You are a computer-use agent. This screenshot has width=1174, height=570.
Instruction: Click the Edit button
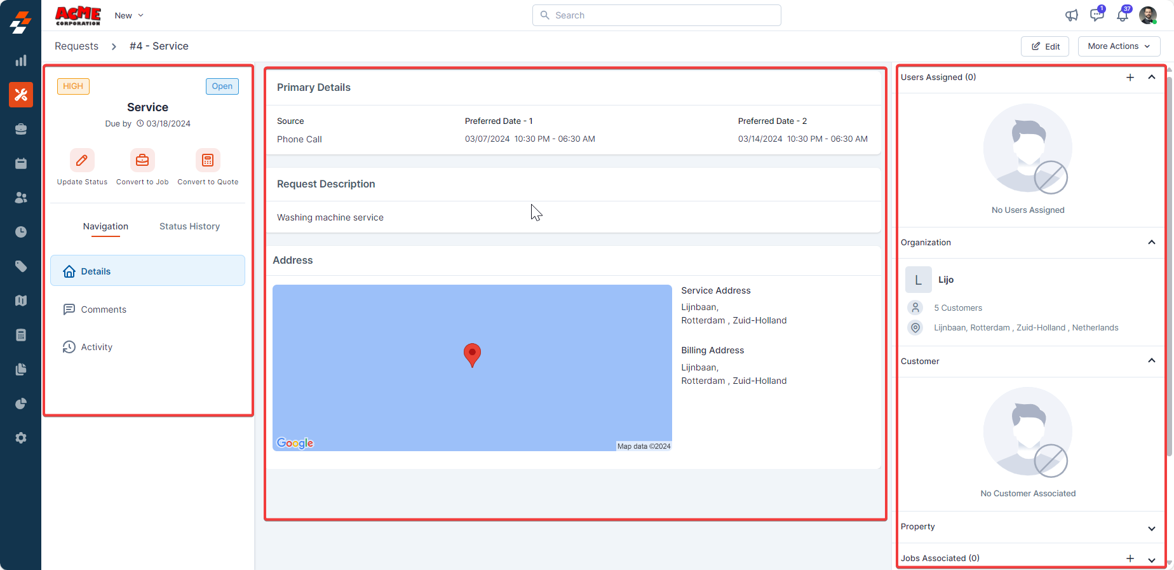tap(1045, 46)
